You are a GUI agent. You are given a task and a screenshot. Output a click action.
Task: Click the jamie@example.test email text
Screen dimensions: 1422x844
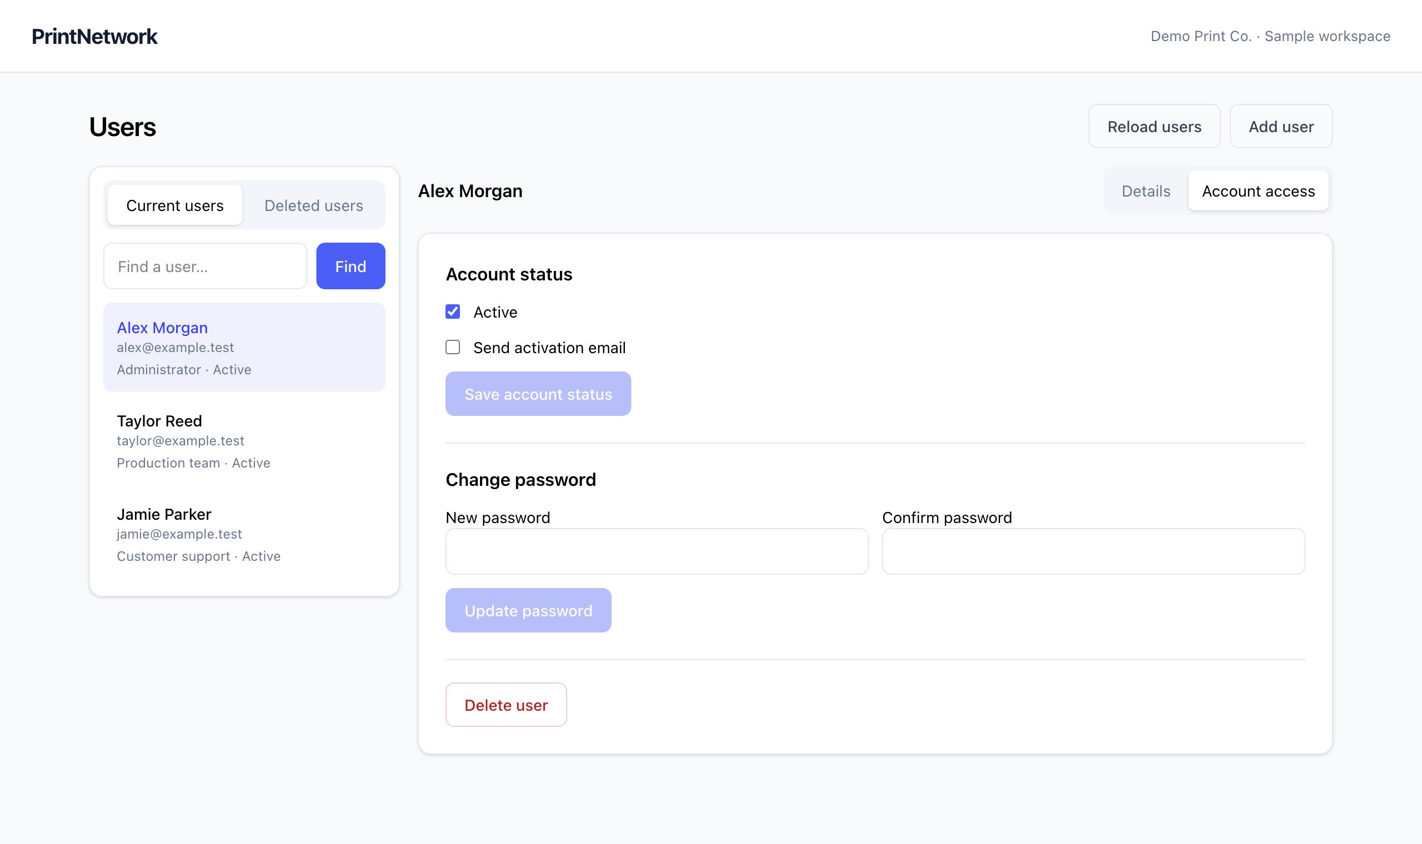179,534
